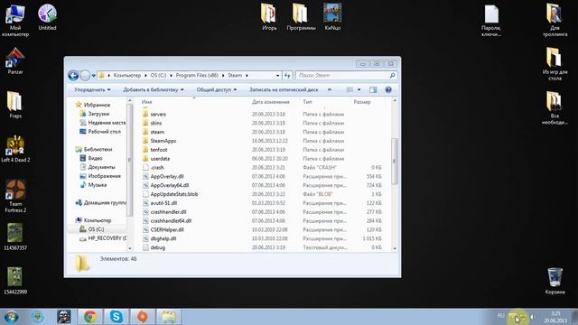Select the Left 4 Dead 2 desktop shortcut
Image resolution: width=578 pixels, height=325 pixels.
tap(15, 149)
